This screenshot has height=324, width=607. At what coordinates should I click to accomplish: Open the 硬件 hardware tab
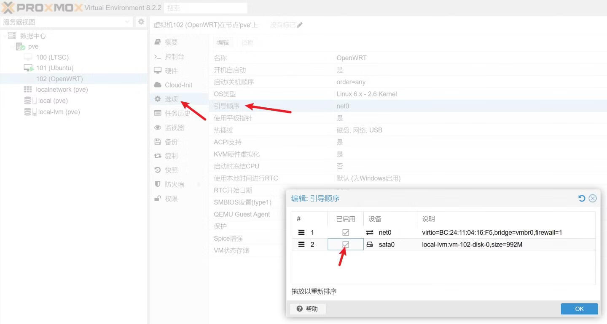point(171,71)
